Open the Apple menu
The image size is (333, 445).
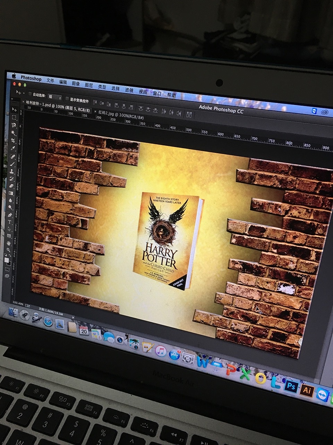14,75
